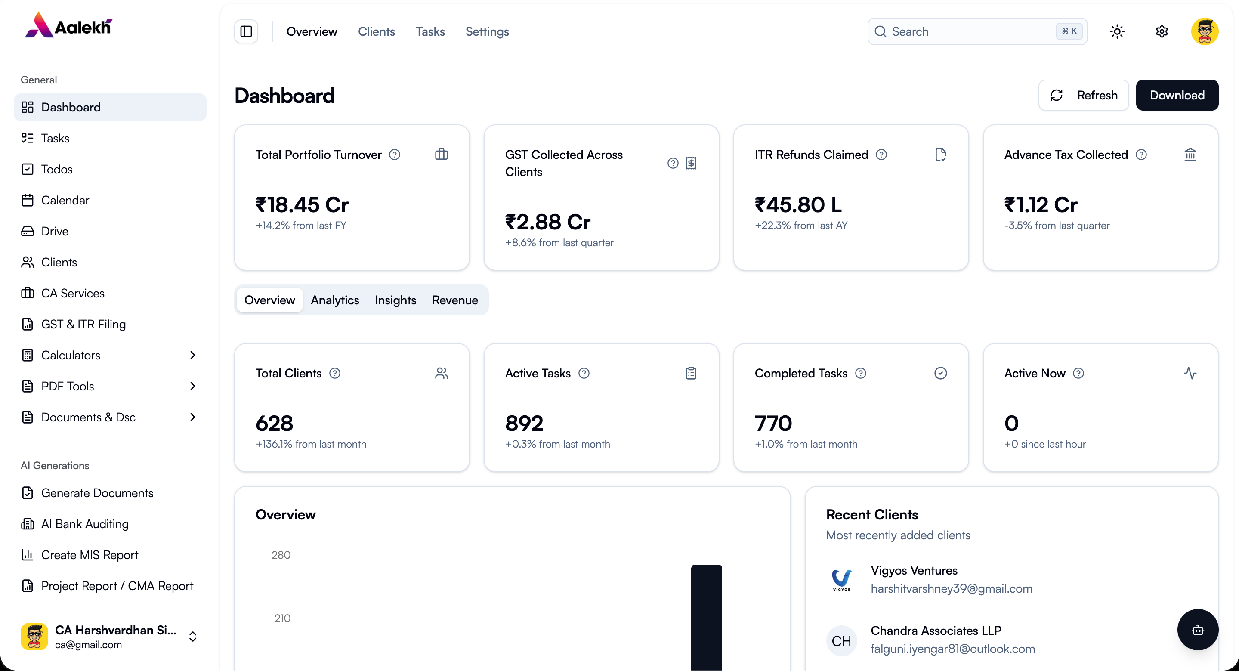
Task: Switch to the Analytics tab
Action: point(335,300)
